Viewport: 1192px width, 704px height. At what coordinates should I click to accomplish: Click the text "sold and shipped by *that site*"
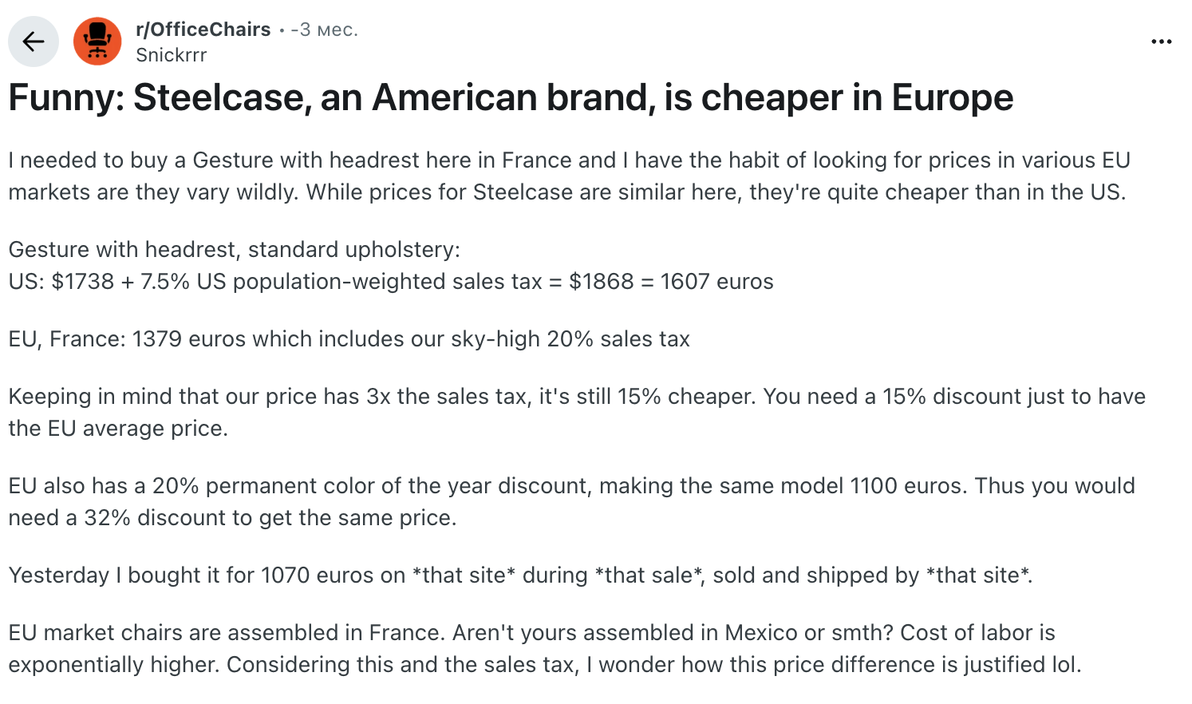[871, 575]
